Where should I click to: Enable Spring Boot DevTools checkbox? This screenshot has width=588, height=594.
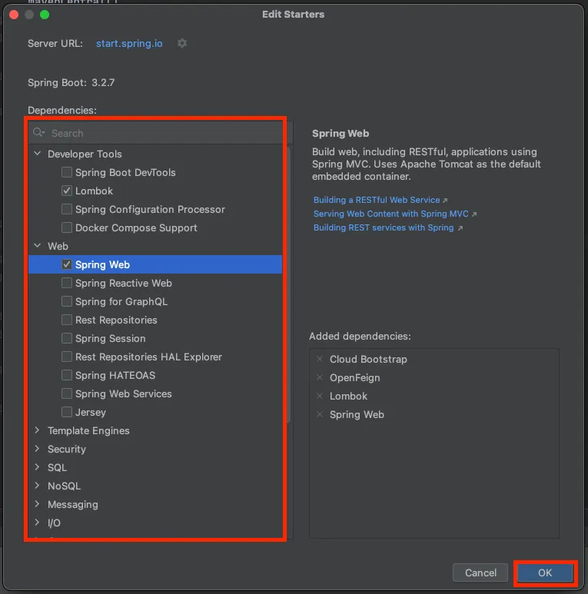point(67,172)
